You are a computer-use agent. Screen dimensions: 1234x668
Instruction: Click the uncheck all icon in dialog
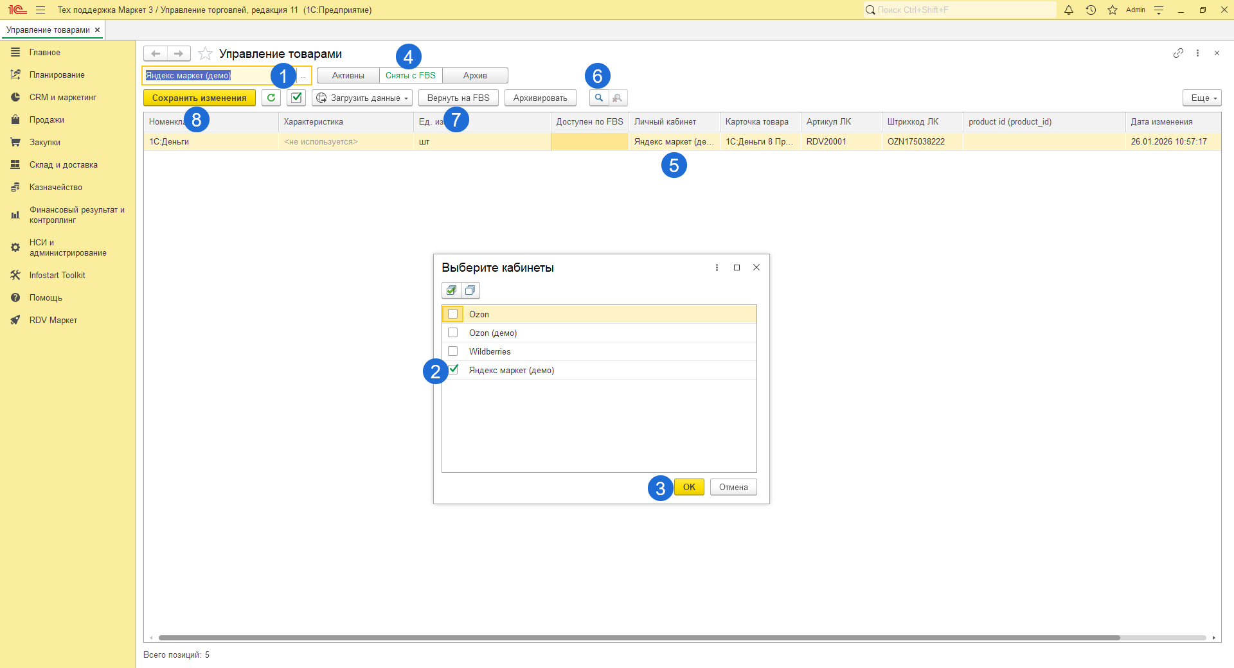pos(470,290)
